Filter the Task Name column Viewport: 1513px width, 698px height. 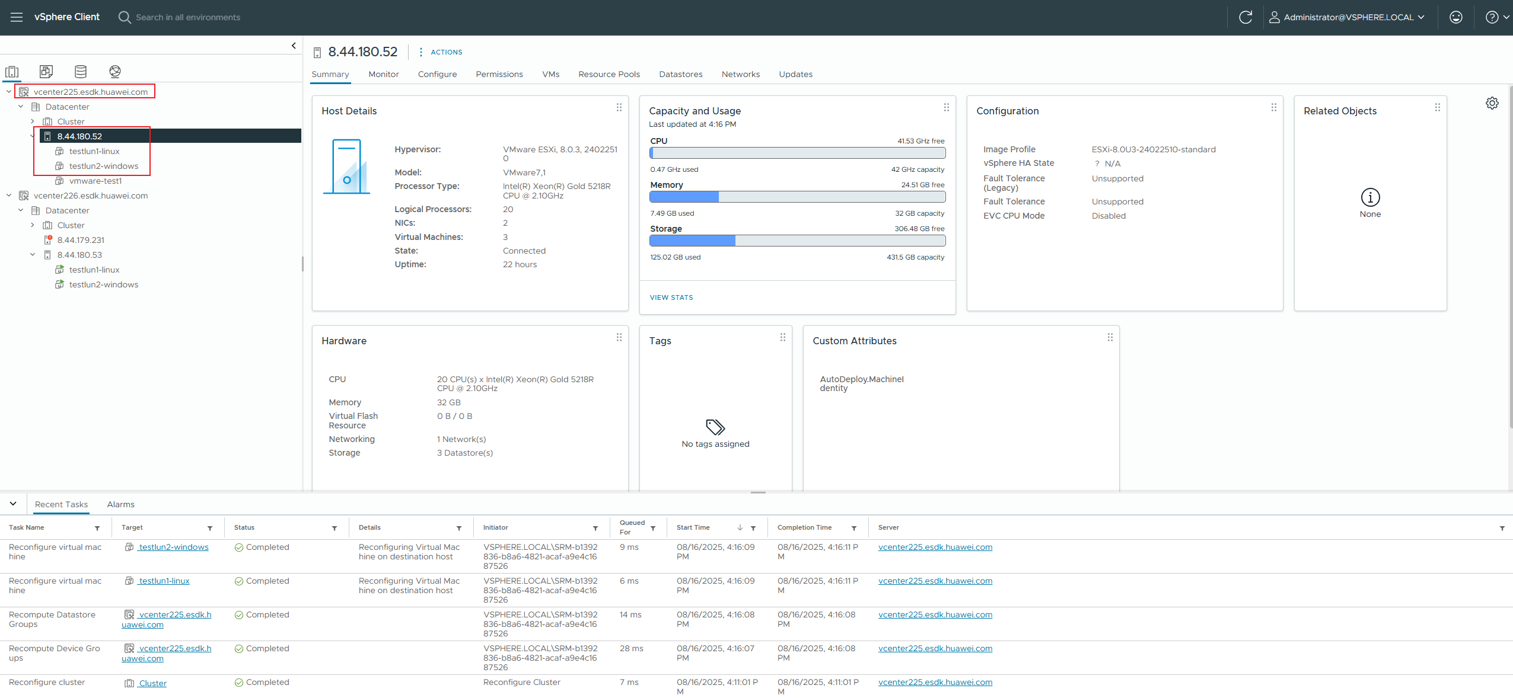click(x=97, y=528)
